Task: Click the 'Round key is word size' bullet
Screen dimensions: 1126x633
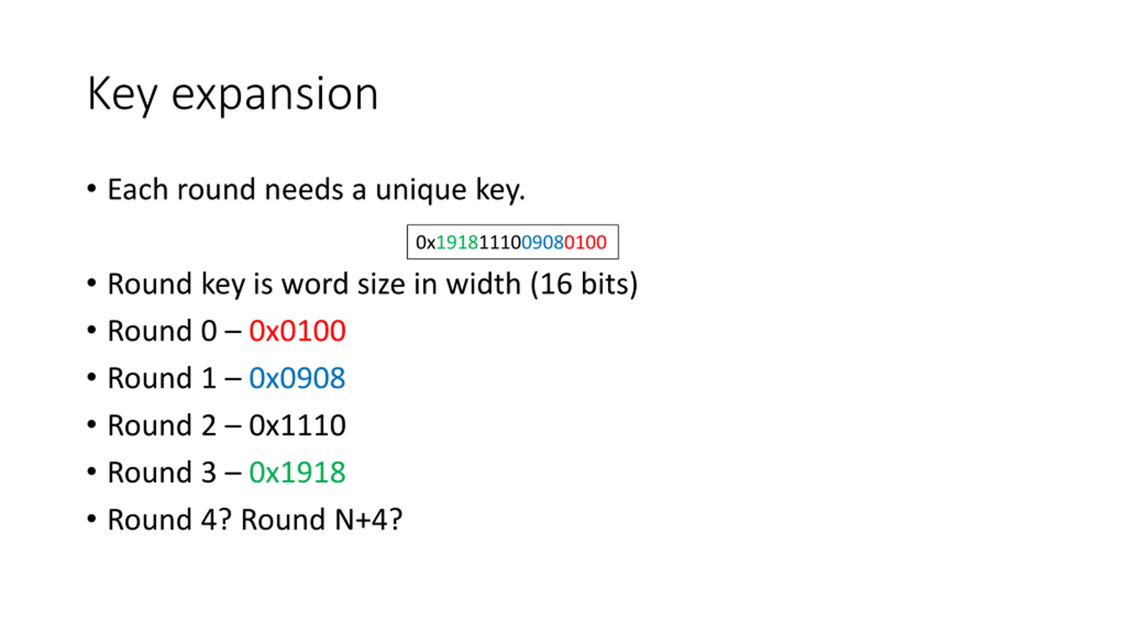Action: click(x=373, y=284)
